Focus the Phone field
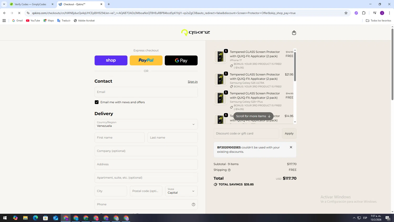 coord(146,204)
